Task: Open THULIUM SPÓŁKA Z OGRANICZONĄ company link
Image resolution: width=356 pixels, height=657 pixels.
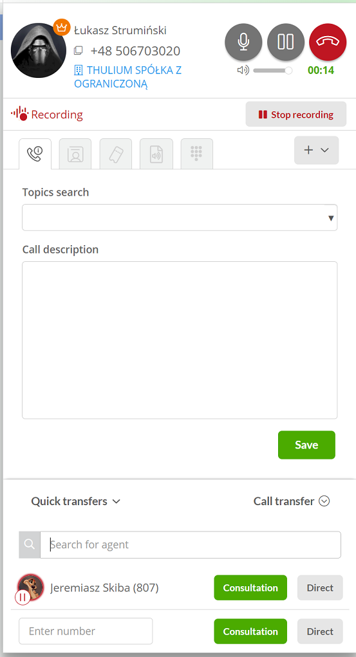Action: pyautogui.click(x=128, y=77)
